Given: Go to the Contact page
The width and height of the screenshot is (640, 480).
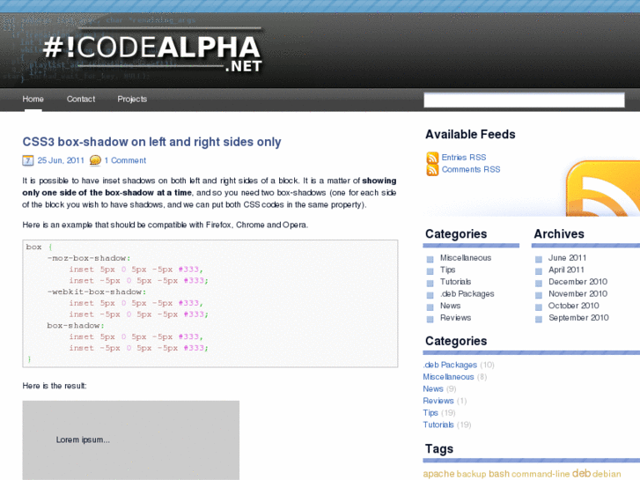Looking at the screenshot, I should (x=81, y=100).
